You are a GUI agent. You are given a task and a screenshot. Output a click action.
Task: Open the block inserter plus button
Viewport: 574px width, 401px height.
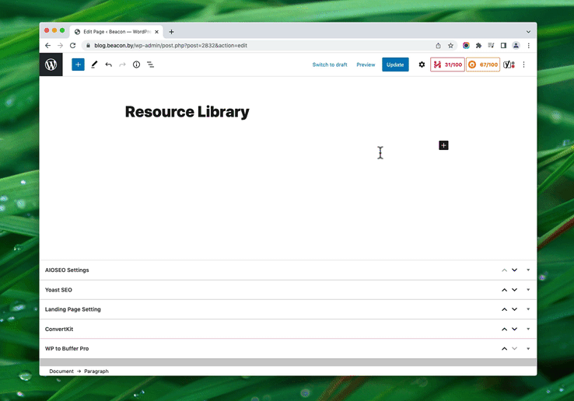coord(78,65)
